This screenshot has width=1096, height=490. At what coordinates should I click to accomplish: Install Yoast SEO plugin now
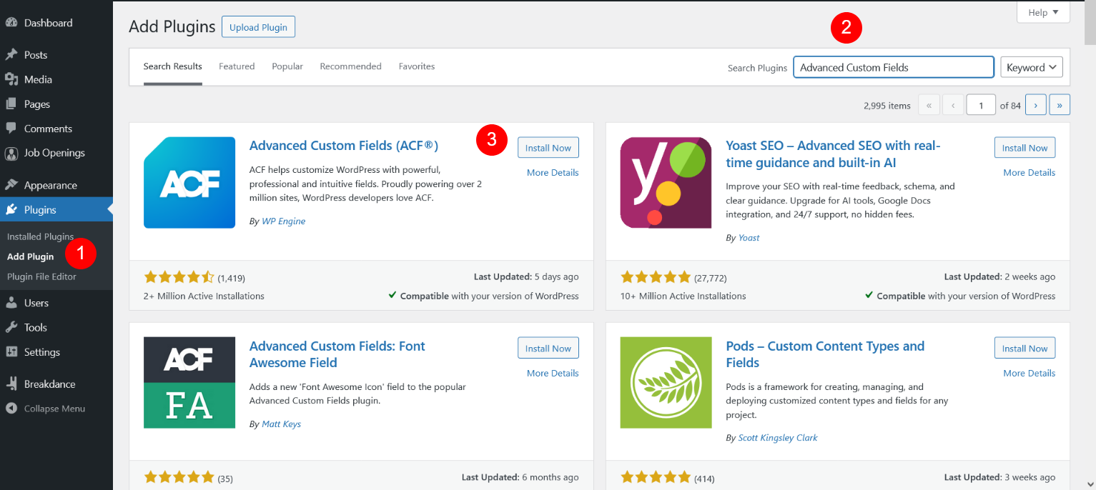coord(1025,148)
